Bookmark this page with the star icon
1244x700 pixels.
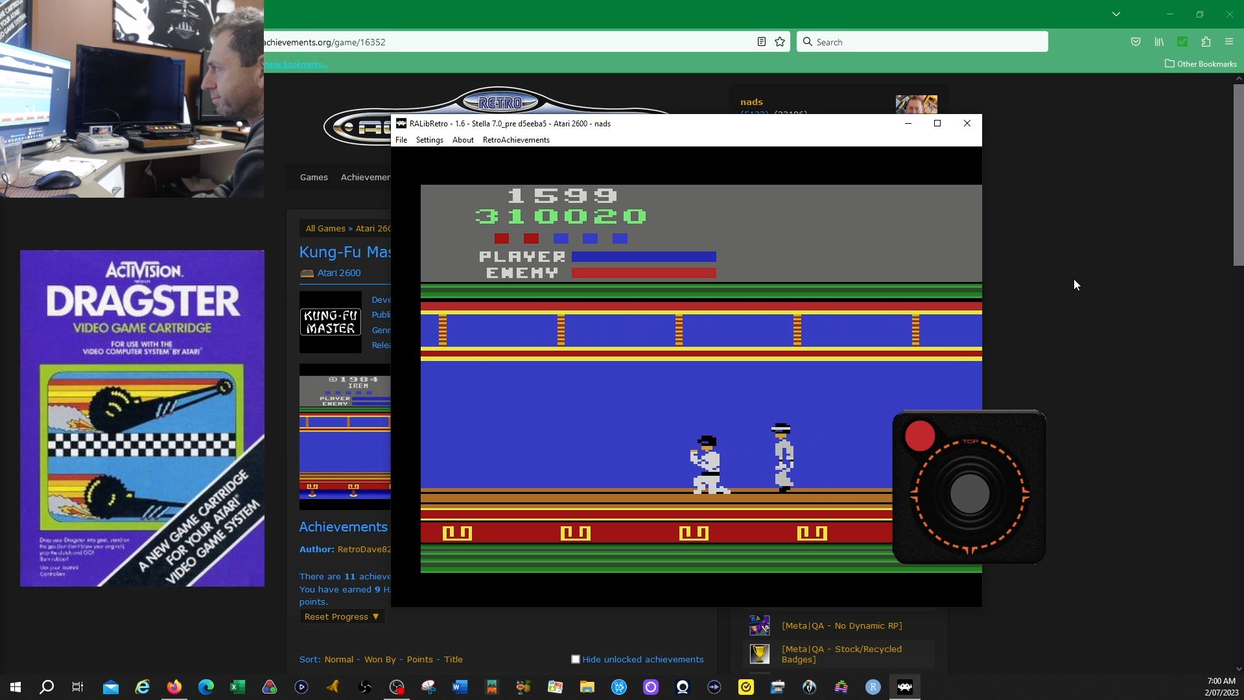[x=780, y=42]
